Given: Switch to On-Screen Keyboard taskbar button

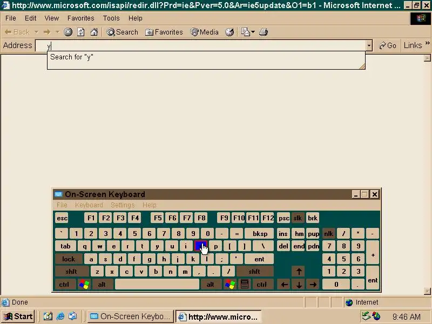Looking at the screenshot, I should tap(131, 316).
